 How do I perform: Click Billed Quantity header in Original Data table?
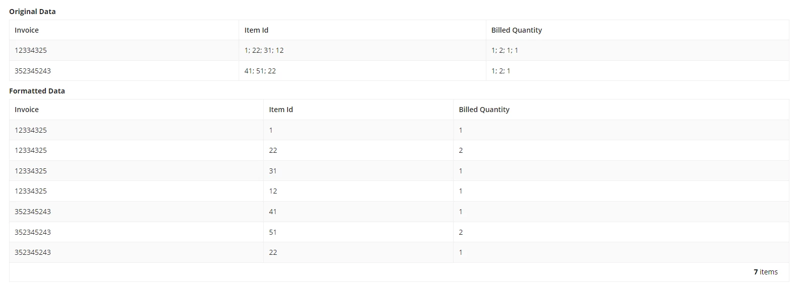point(637,30)
